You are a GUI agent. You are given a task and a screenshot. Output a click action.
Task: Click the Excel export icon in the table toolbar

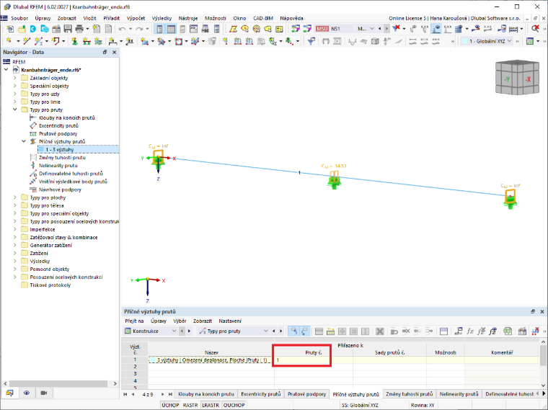(508, 331)
